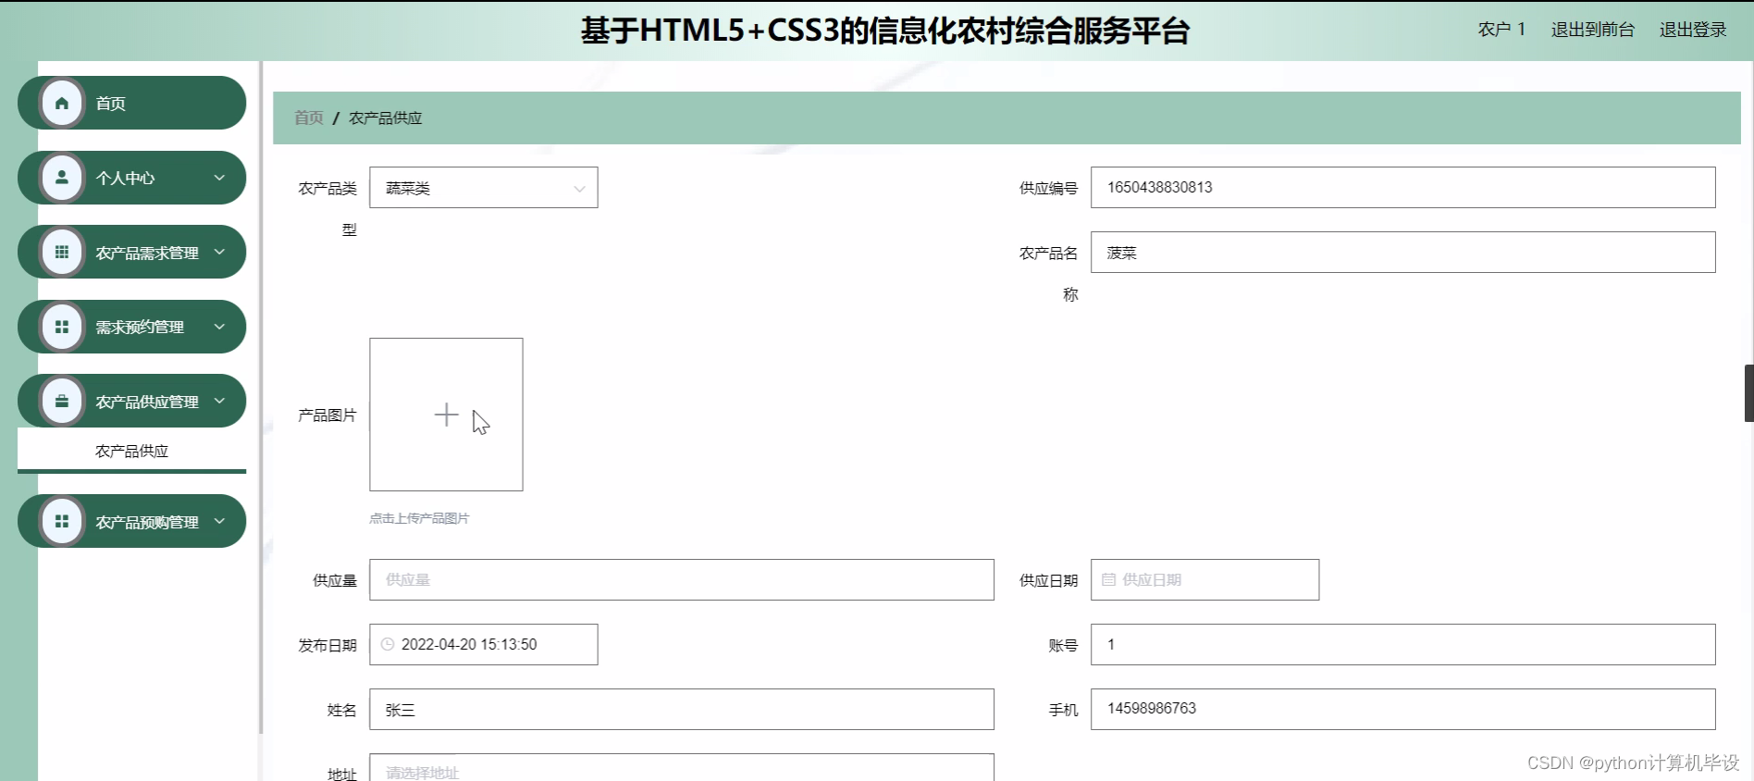Screen dimensions: 1754x781
Task: Select the 农产品供应 submenu item
Action: (131, 451)
